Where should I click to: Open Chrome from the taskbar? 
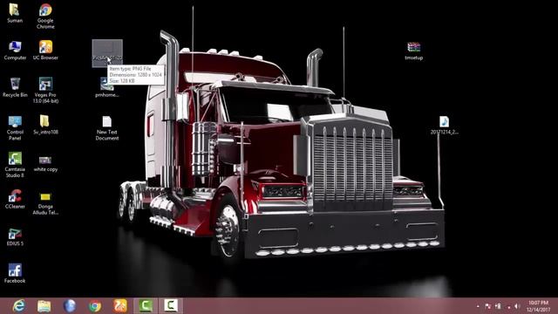95,306
